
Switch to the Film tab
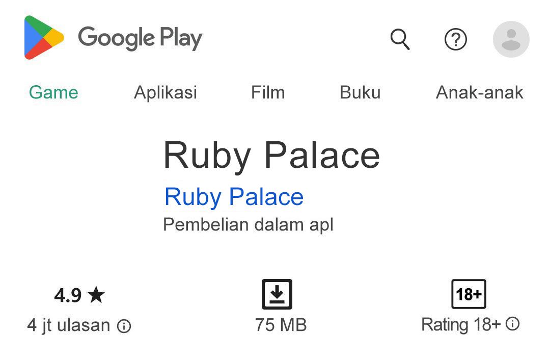pos(268,92)
